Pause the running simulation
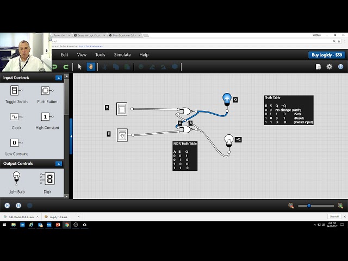348x261 pixels. (x=18, y=206)
